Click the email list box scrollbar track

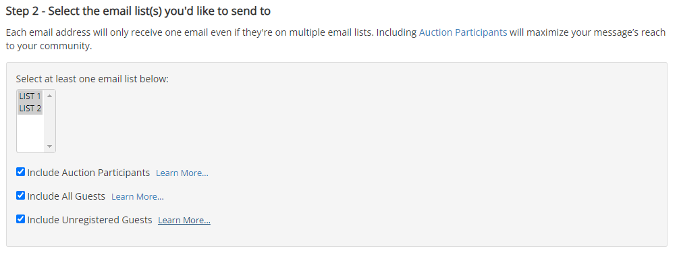[49, 121]
